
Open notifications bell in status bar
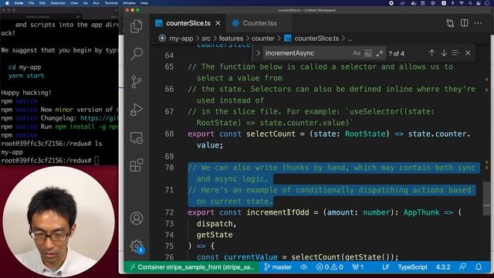(x=479, y=267)
